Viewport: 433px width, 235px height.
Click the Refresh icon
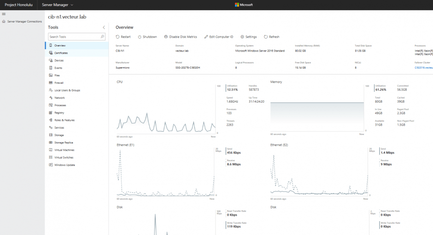point(266,37)
